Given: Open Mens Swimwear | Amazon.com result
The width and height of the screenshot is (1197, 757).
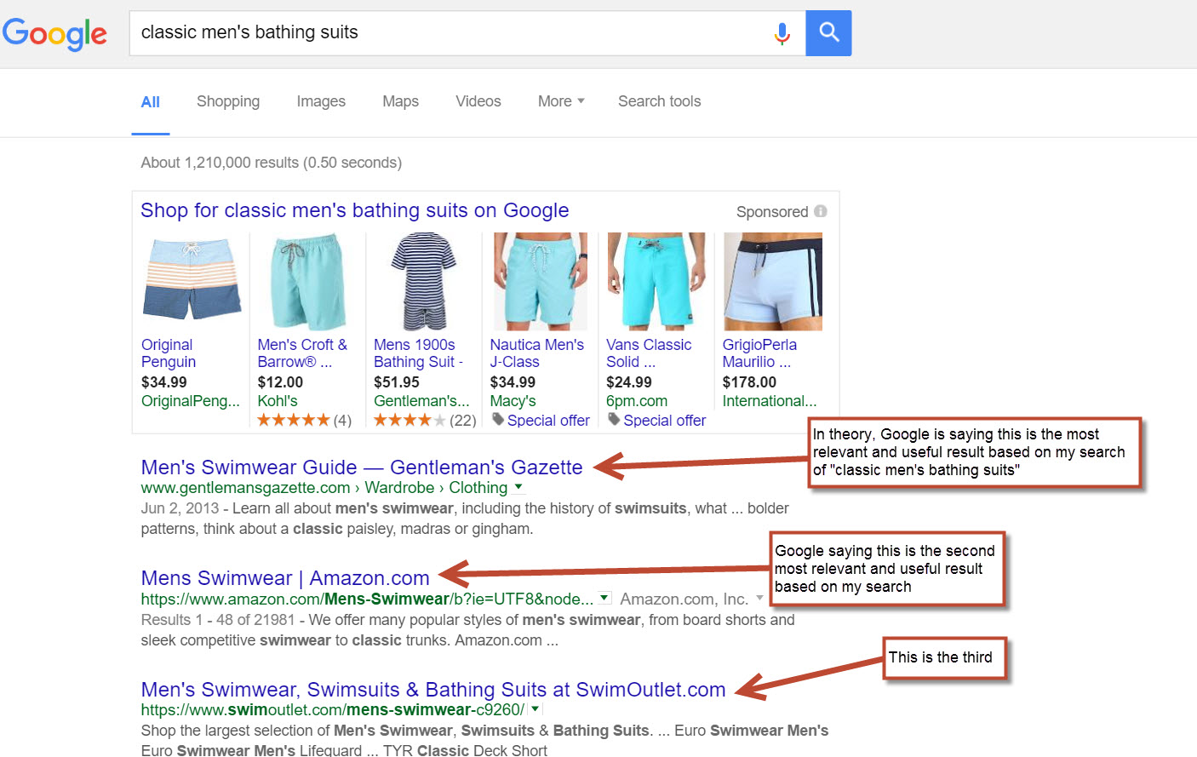Looking at the screenshot, I should 285,578.
